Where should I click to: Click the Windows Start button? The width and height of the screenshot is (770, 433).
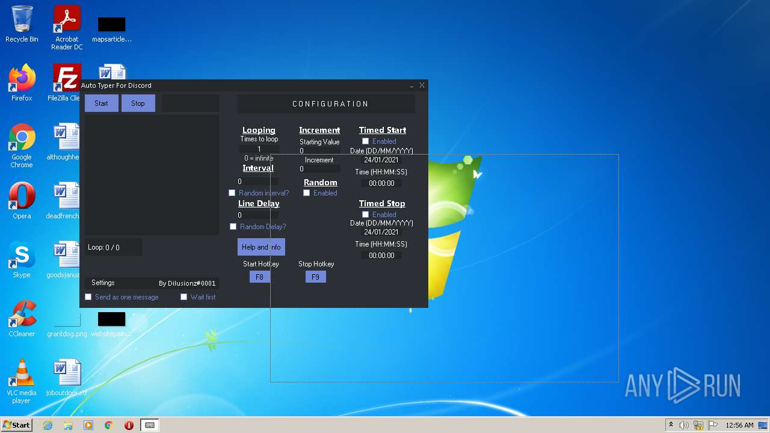[16, 425]
